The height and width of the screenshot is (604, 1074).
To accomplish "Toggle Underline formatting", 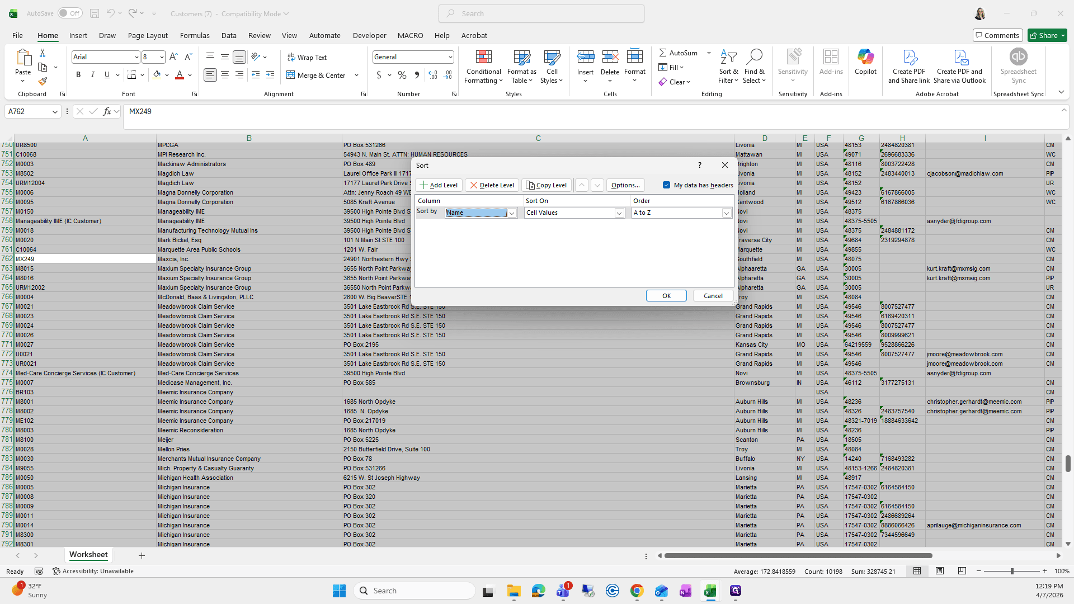I will (x=107, y=75).
